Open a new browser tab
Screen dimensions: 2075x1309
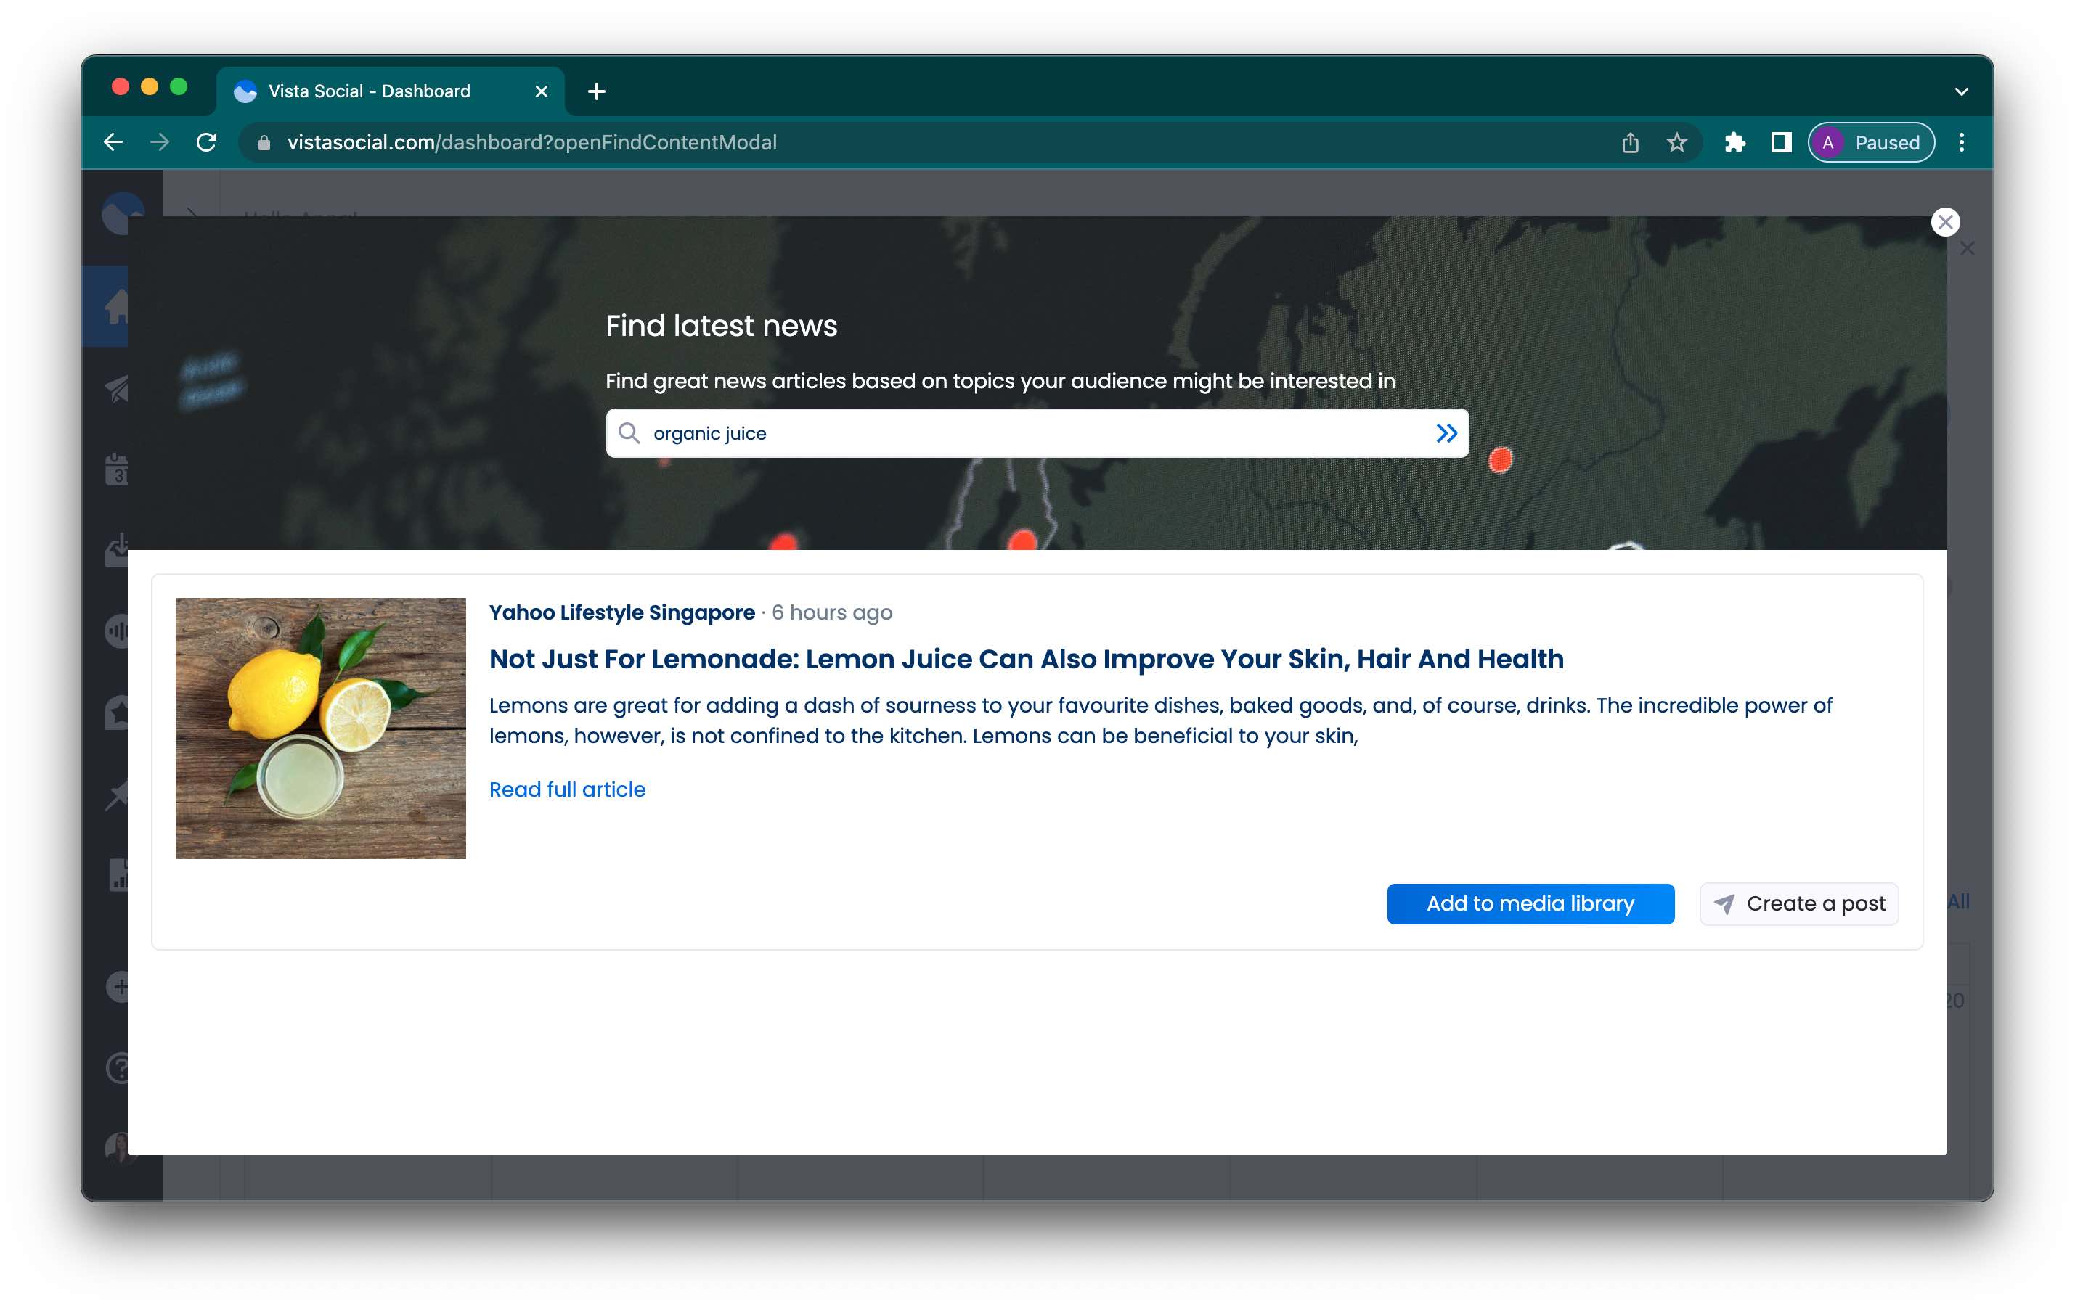[596, 91]
